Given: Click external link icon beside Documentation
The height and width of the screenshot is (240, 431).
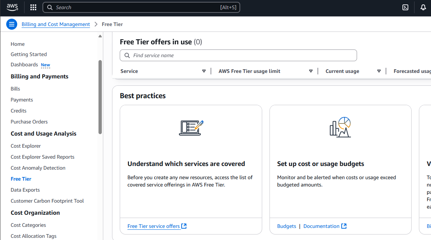Looking at the screenshot, I should [344, 226].
